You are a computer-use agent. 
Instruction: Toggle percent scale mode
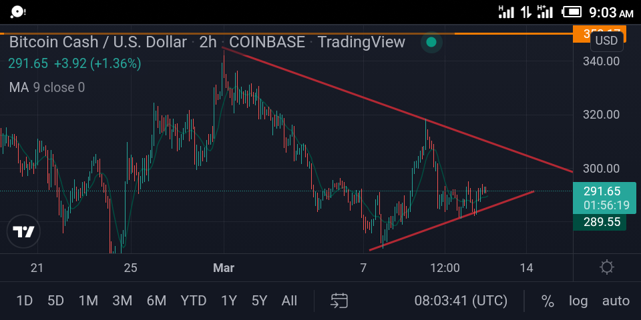(x=548, y=301)
